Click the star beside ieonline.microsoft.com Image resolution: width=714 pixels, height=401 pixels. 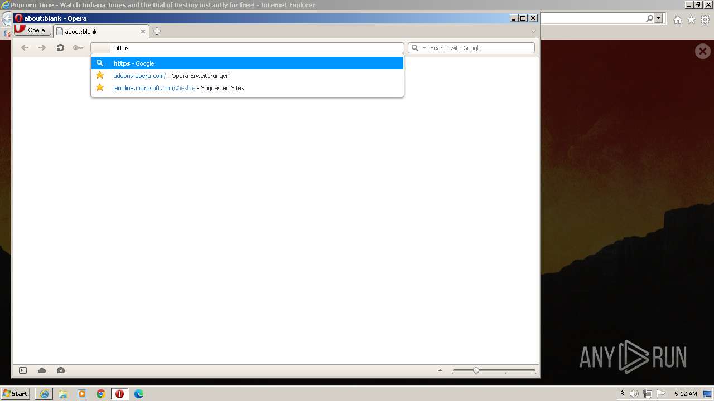100,87
